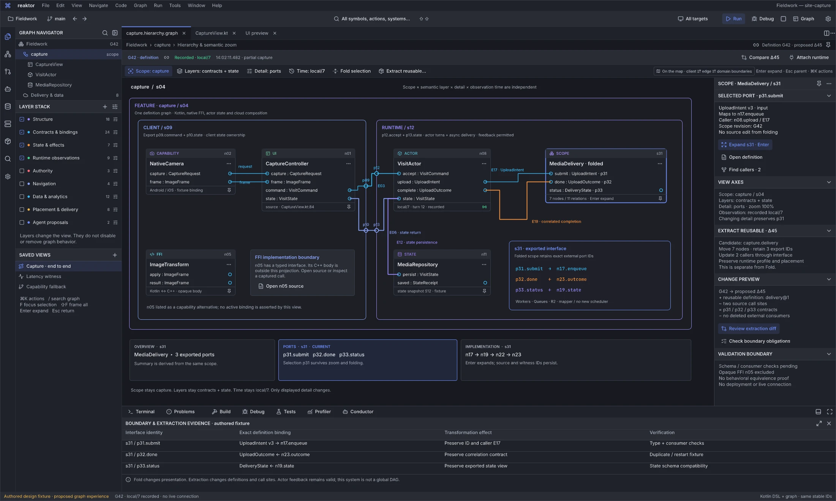Click the Run button
The height and width of the screenshot is (501, 836).
click(x=733, y=19)
